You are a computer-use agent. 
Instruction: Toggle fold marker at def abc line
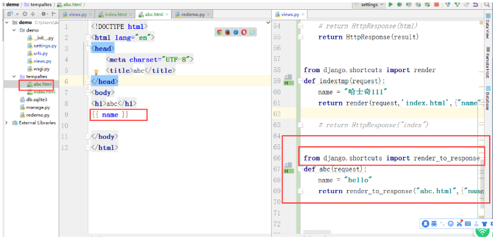(x=300, y=169)
